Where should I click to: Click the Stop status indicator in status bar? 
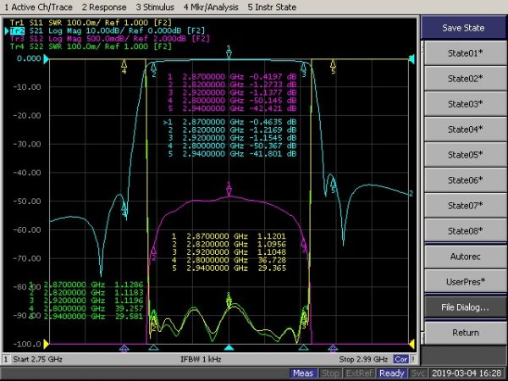coord(329,373)
